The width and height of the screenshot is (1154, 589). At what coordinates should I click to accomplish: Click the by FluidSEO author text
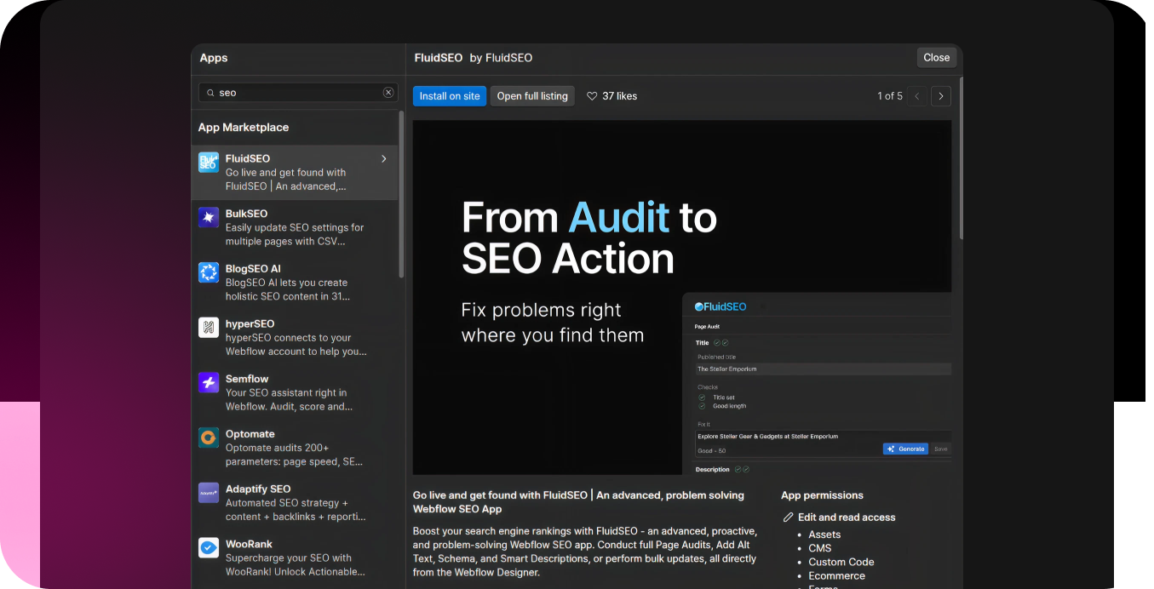pos(501,58)
